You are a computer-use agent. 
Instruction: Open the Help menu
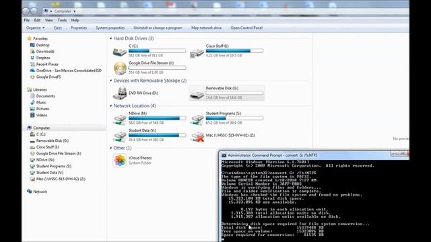(75, 20)
